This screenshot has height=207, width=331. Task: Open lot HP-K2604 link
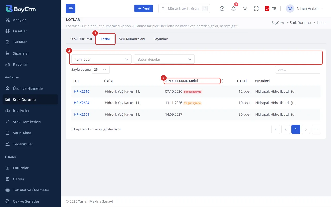click(x=82, y=103)
